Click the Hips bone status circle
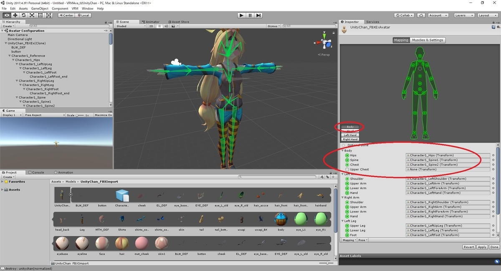The width and height of the screenshot is (501, 271). tap(347, 155)
